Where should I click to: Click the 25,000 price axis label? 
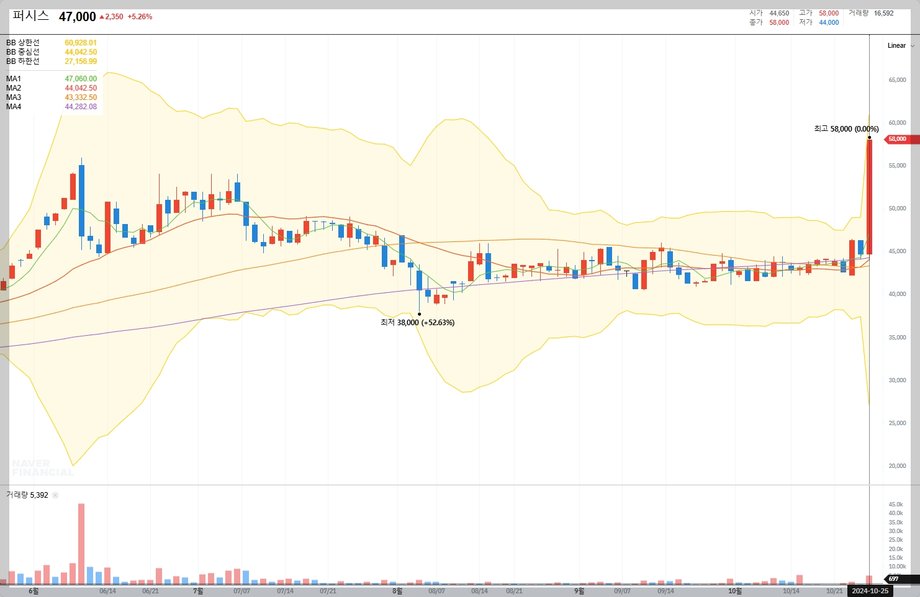(x=897, y=423)
